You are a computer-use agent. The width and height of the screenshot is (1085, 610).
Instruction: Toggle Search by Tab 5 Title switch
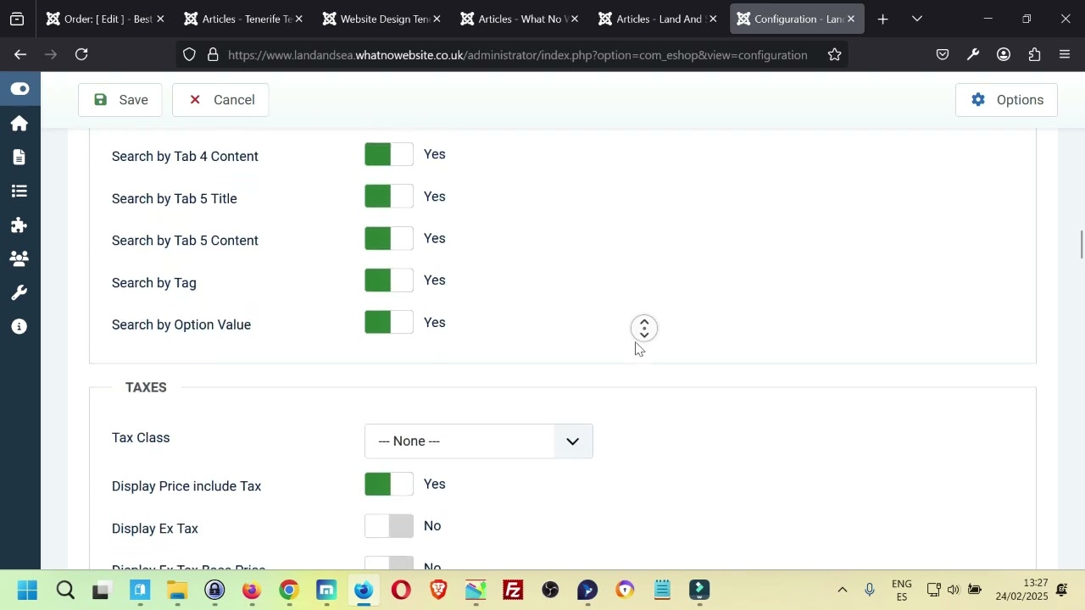pos(389,197)
